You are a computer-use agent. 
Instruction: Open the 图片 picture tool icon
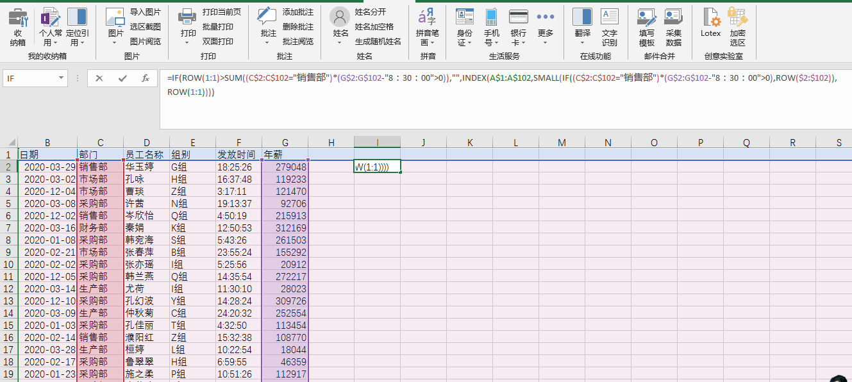(x=115, y=18)
